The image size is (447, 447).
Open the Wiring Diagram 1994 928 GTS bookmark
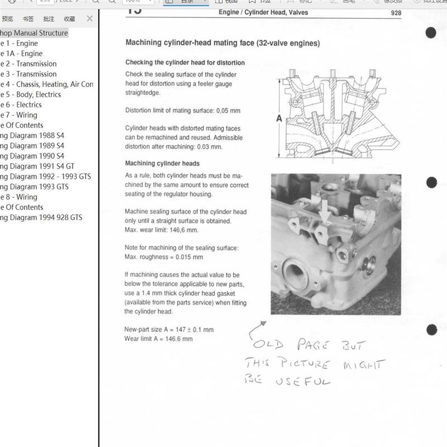point(41,218)
